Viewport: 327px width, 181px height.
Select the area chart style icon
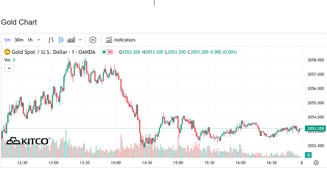tap(71, 40)
